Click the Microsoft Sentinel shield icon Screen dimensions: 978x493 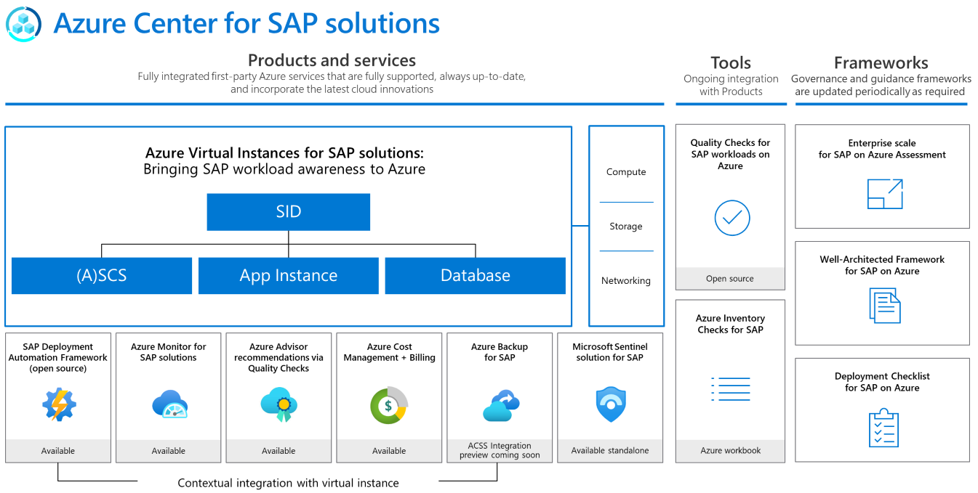pos(611,404)
